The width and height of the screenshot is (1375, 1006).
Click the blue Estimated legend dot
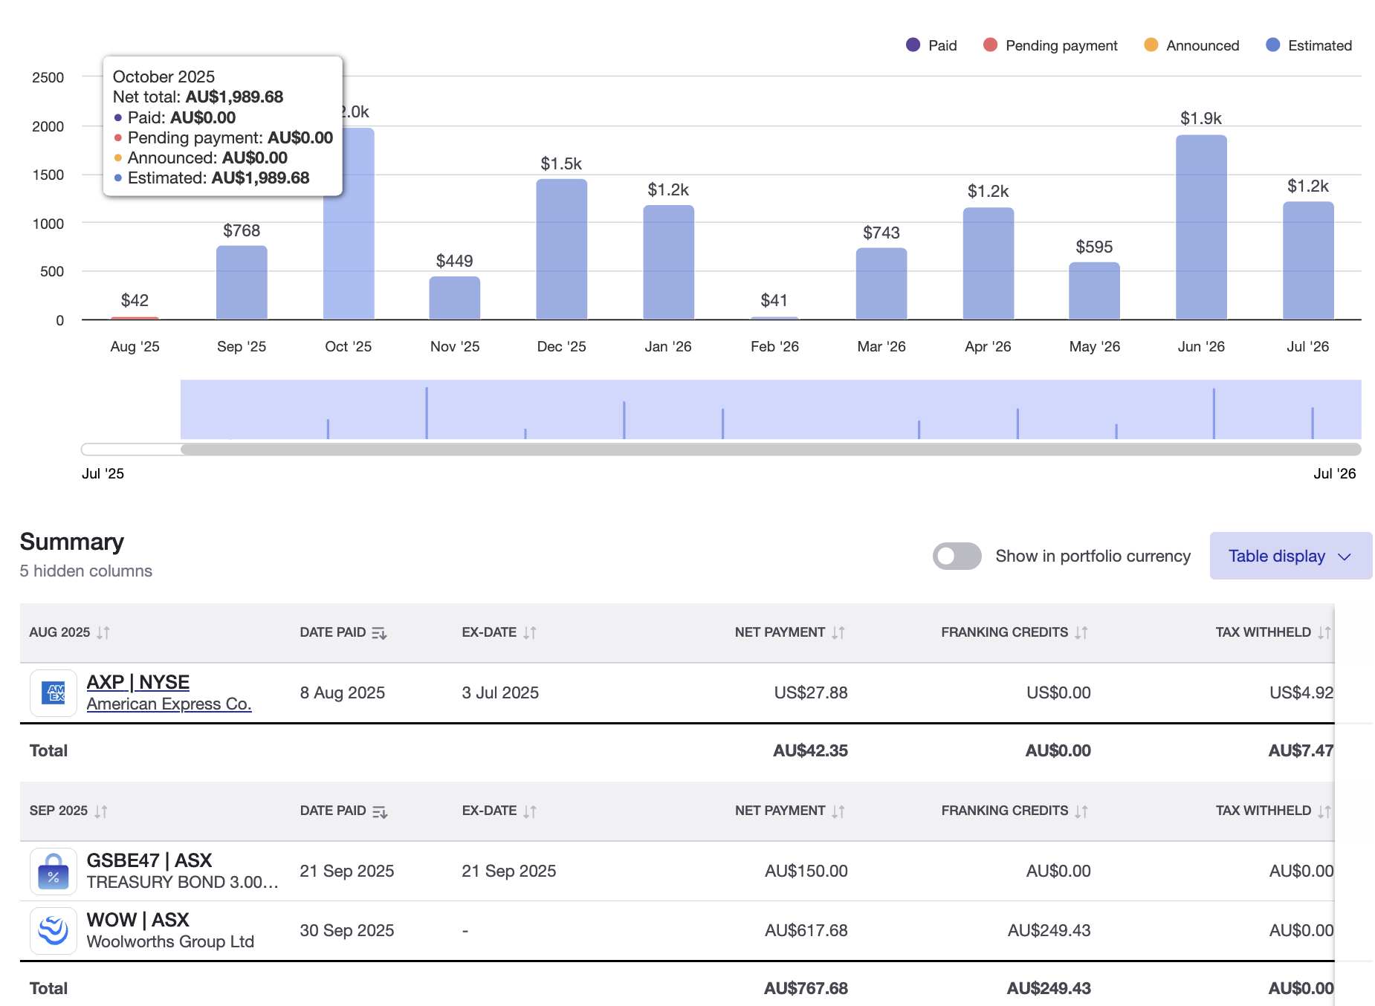pos(1272,45)
